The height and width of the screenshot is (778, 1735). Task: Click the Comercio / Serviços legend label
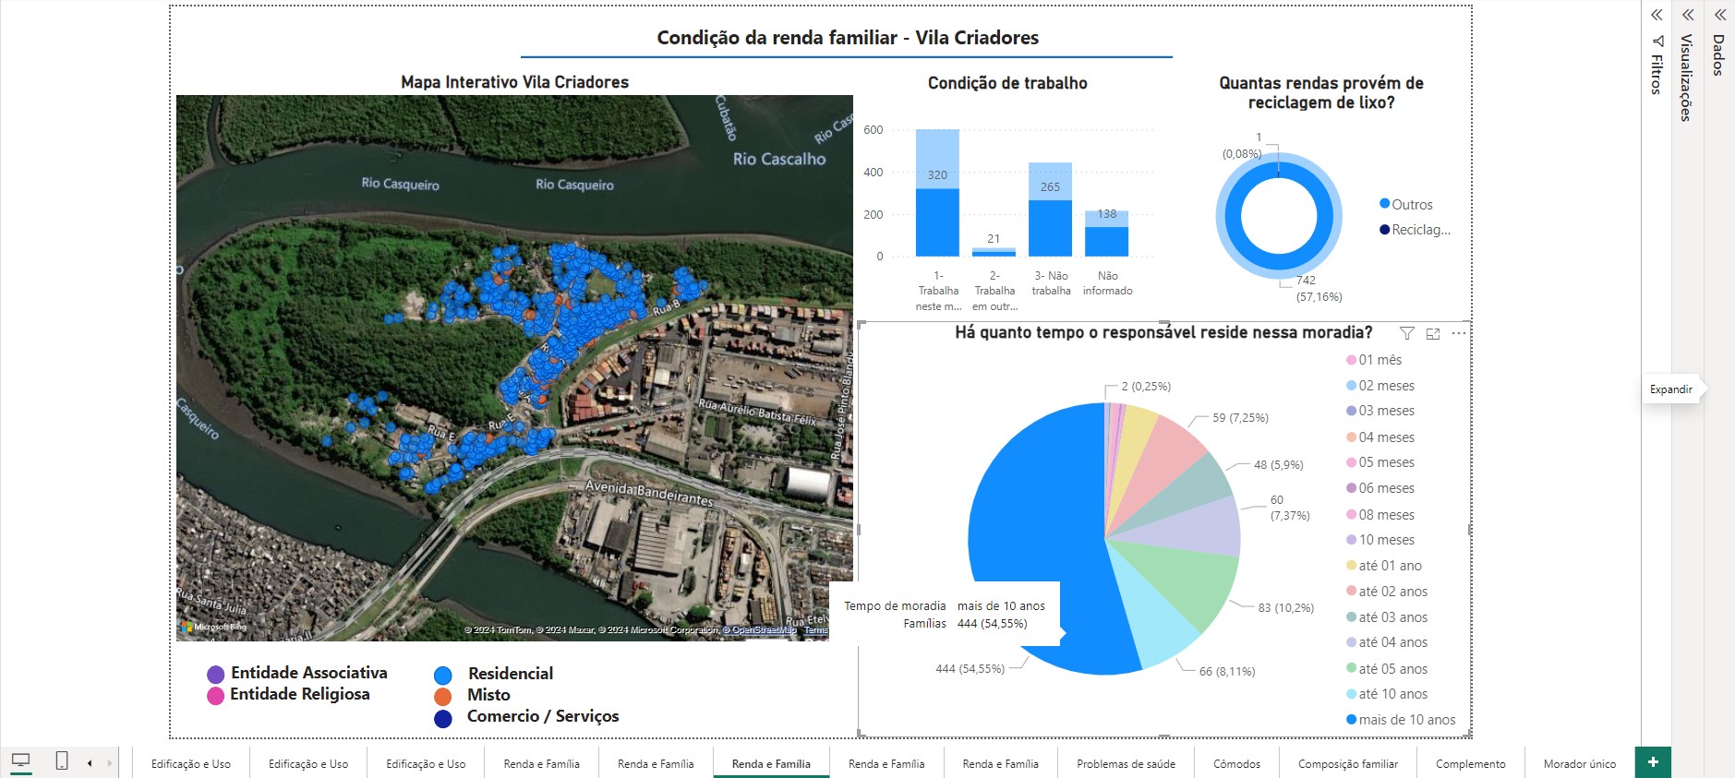coord(543,716)
